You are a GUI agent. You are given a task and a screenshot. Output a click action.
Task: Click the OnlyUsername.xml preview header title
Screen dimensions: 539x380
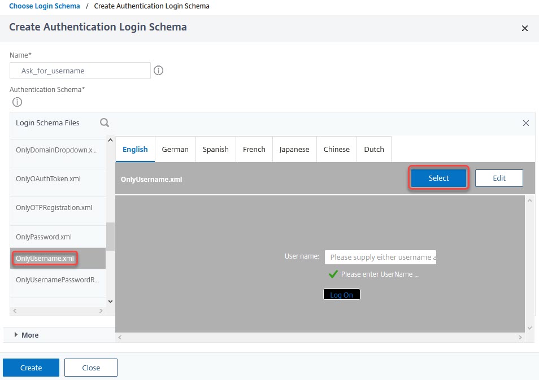pyautogui.click(x=151, y=180)
